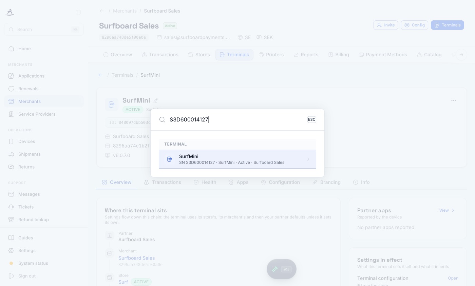Click the back arrow beside Terminals breadcrumb
This screenshot has width=475, height=286.
pos(100,75)
